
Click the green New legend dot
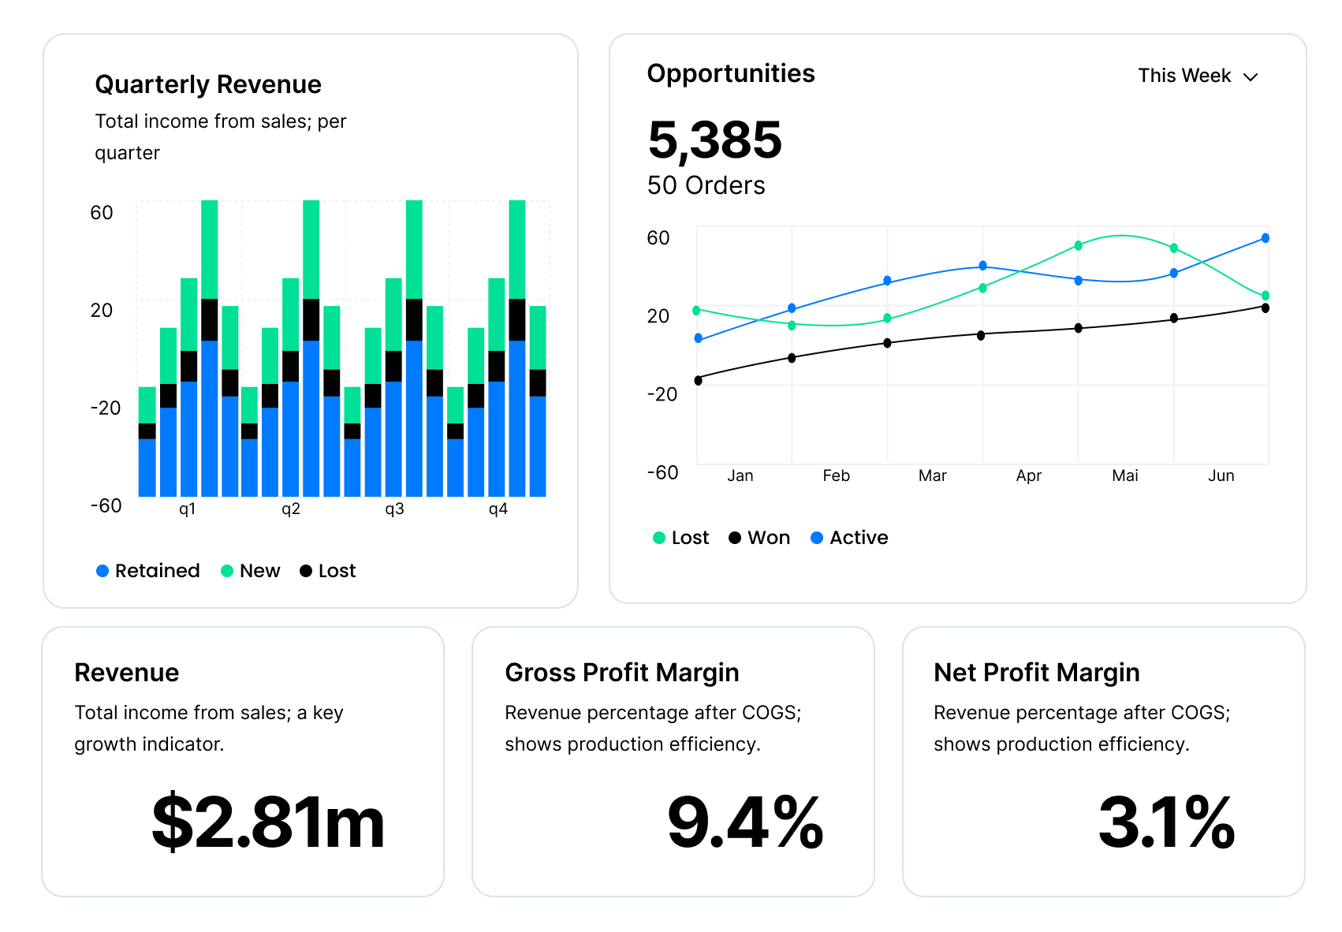(x=227, y=571)
